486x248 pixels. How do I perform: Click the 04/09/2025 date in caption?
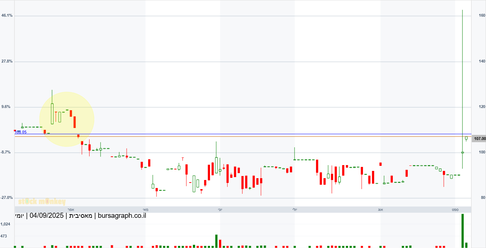point(47,216)
